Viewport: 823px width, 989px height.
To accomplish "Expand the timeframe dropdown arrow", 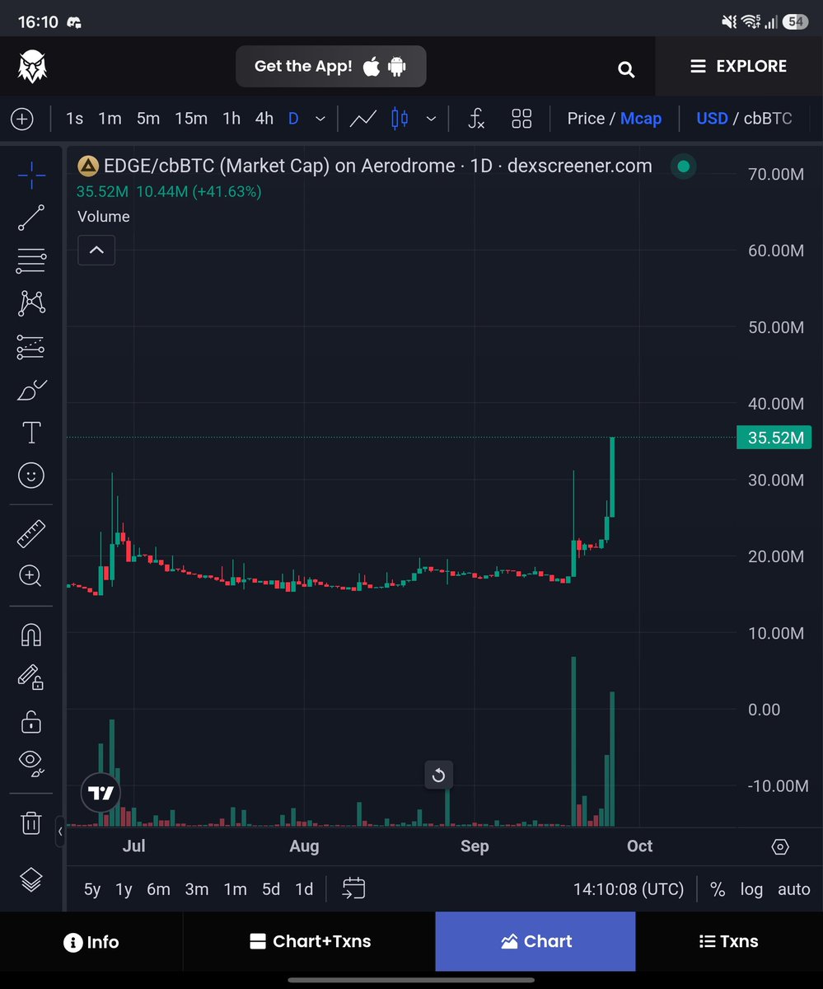I will pyautogui.click(x=320, y=120).
